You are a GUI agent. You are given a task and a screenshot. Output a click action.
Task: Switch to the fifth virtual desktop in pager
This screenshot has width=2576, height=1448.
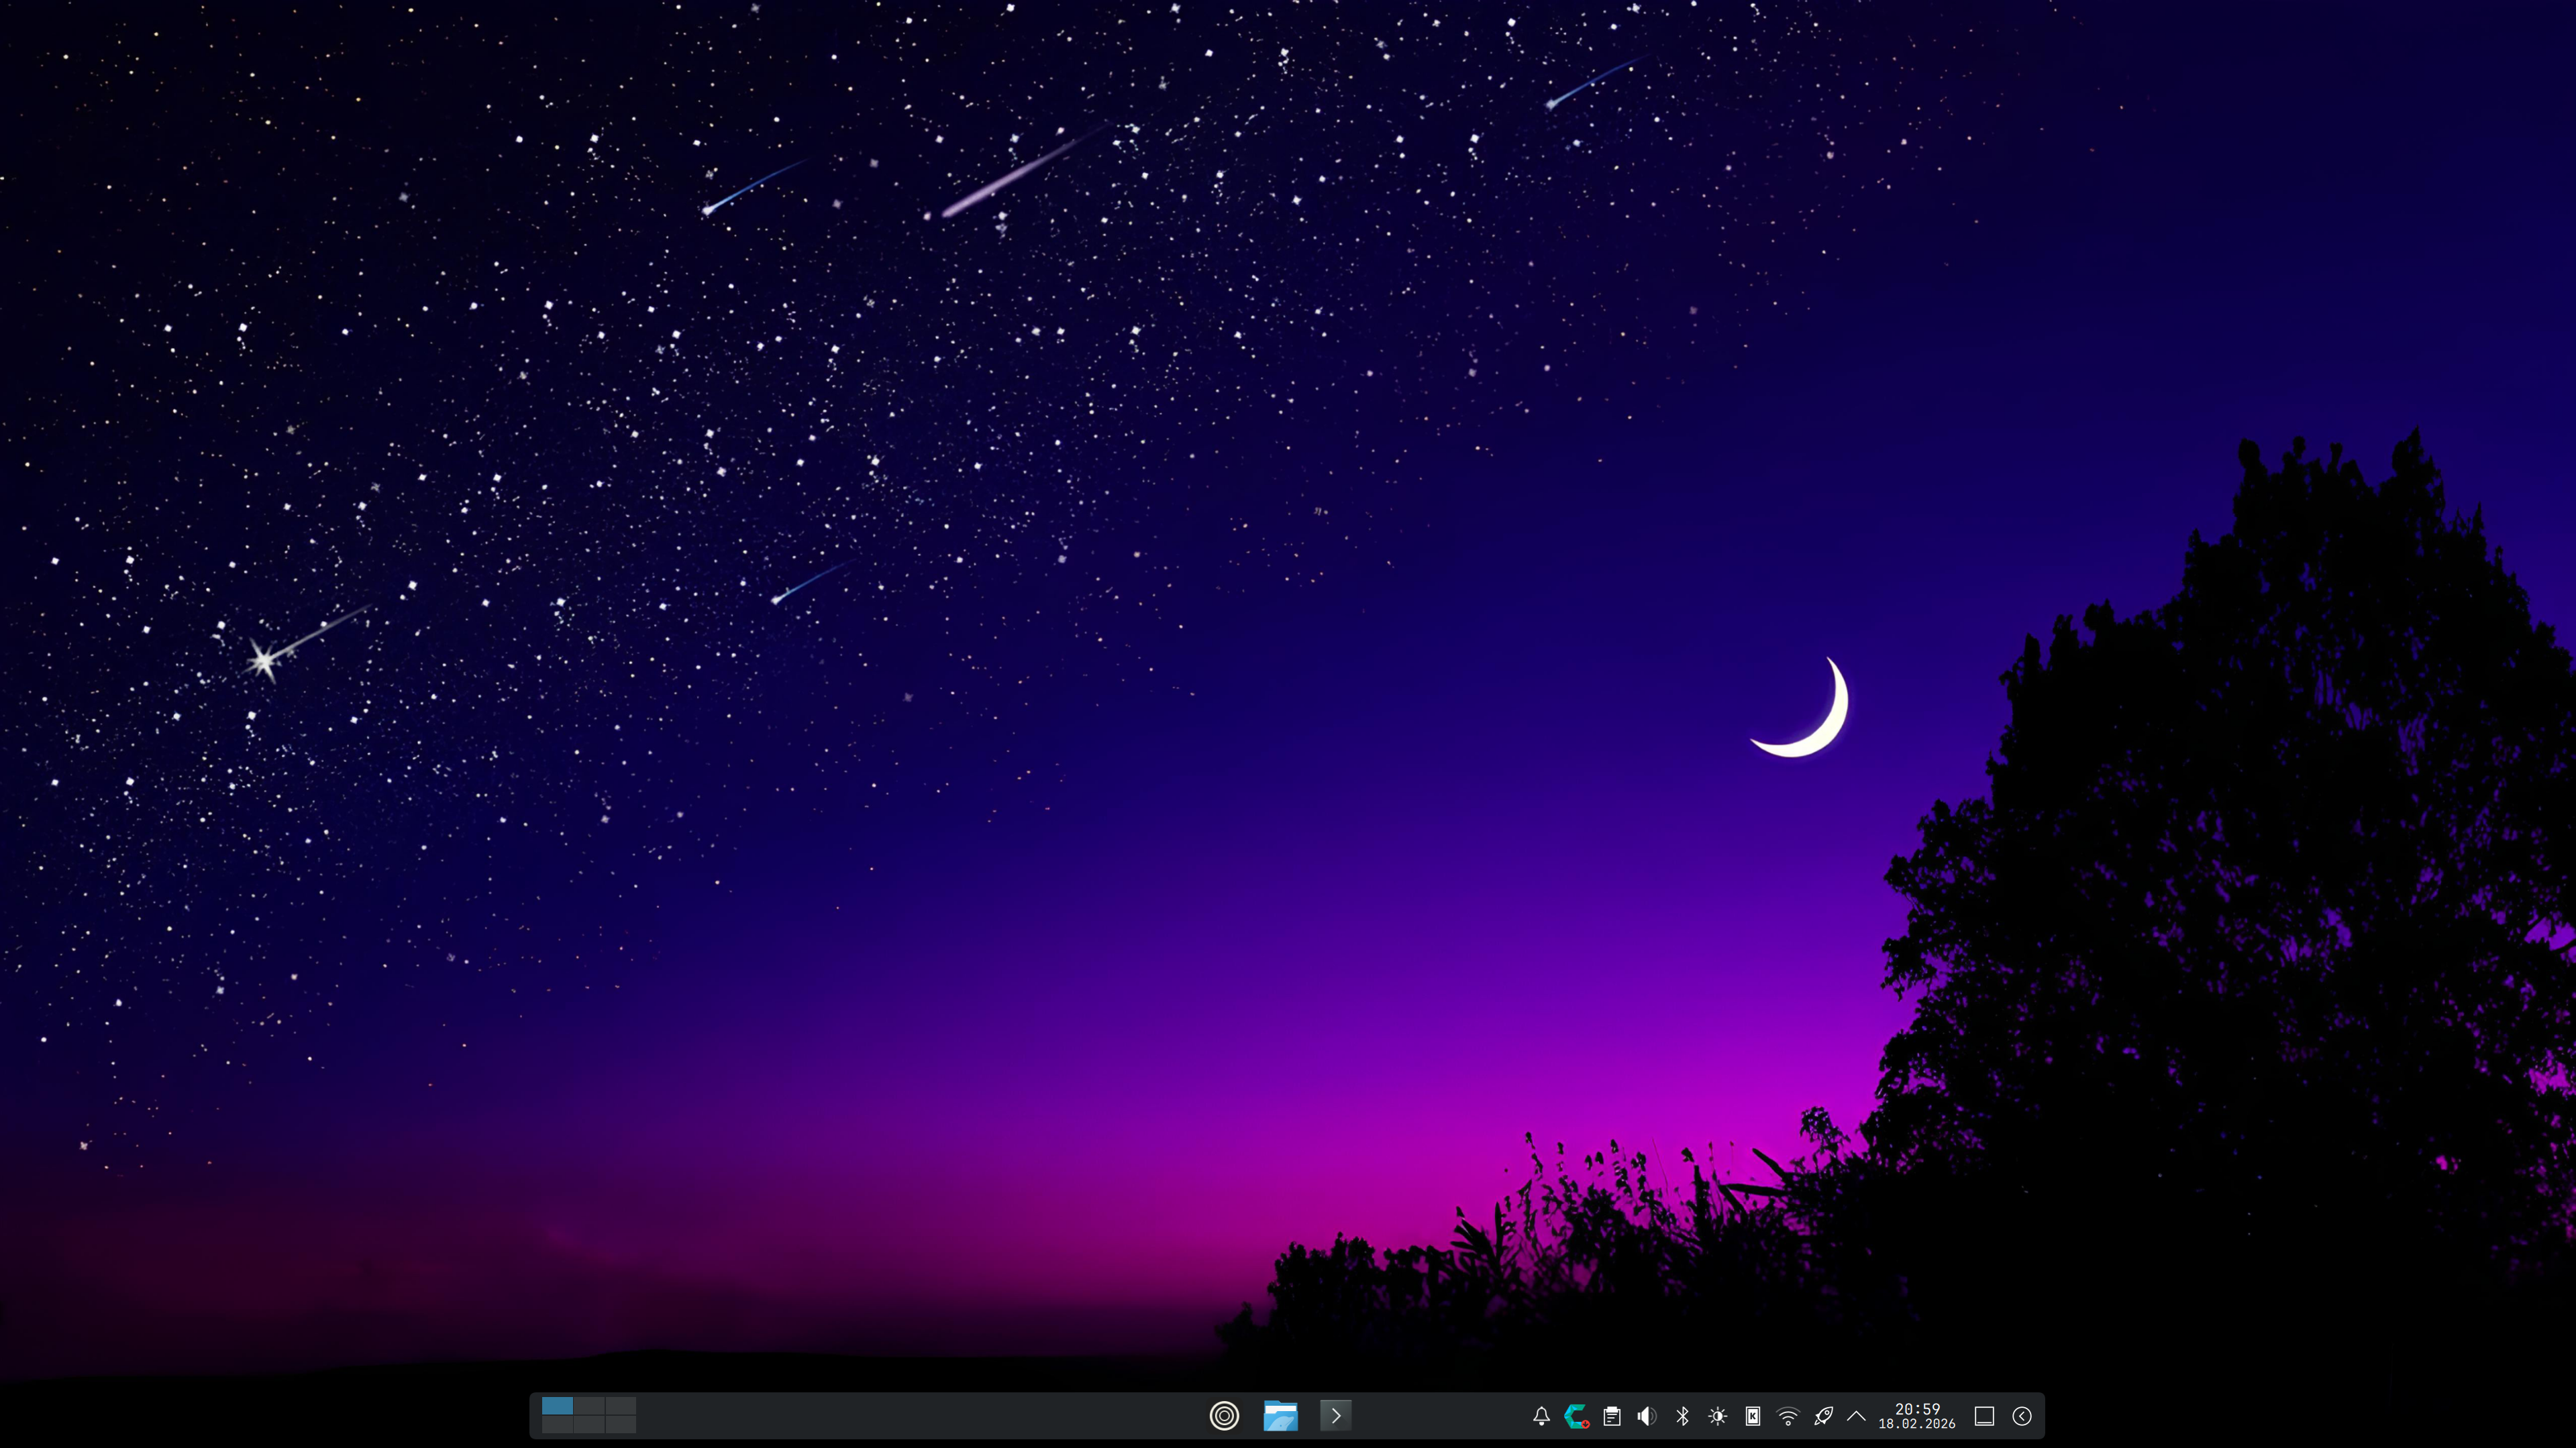click(589, 1425)
